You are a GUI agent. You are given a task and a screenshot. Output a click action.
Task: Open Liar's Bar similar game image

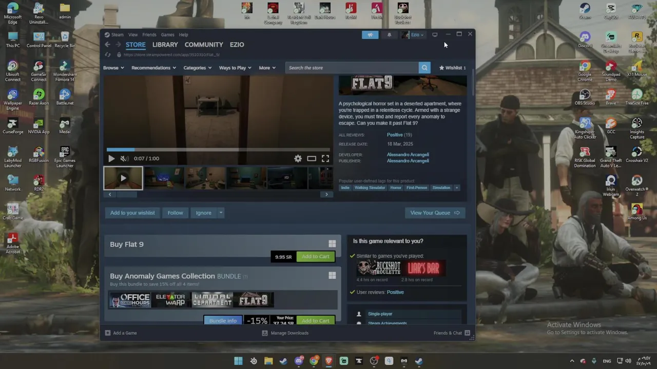tap(423, 268)
